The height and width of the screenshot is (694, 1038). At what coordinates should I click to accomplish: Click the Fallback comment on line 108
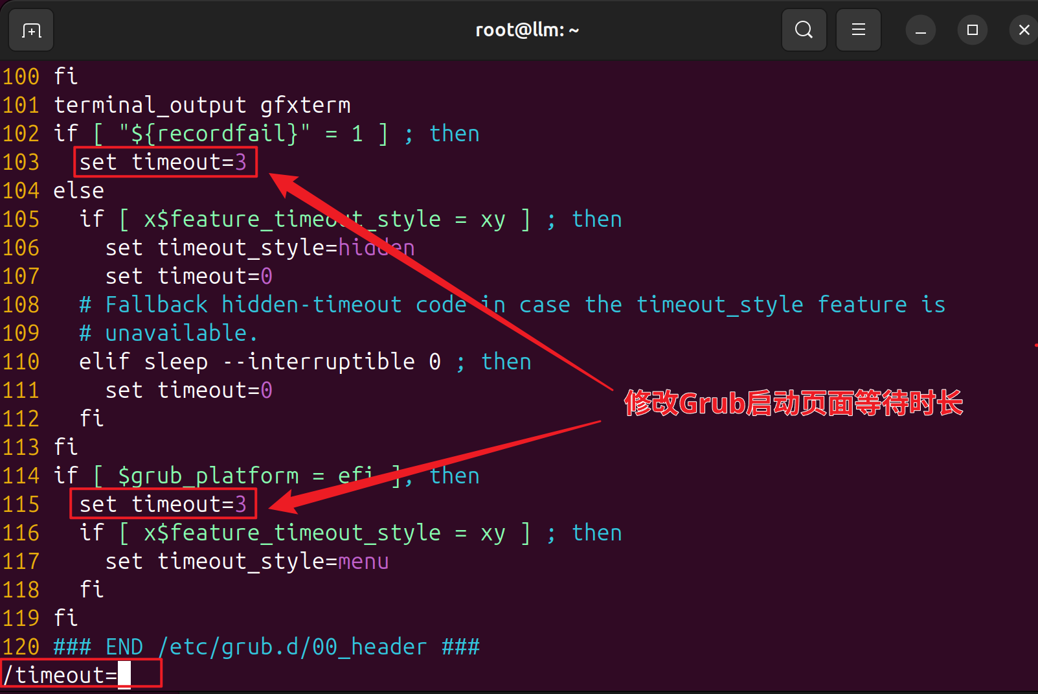coord(512,305)
